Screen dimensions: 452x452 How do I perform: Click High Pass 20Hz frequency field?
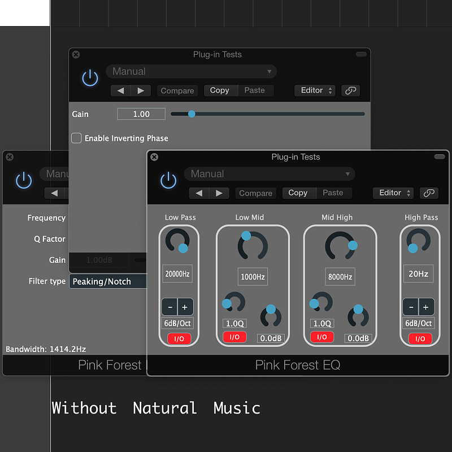(418, 273)
